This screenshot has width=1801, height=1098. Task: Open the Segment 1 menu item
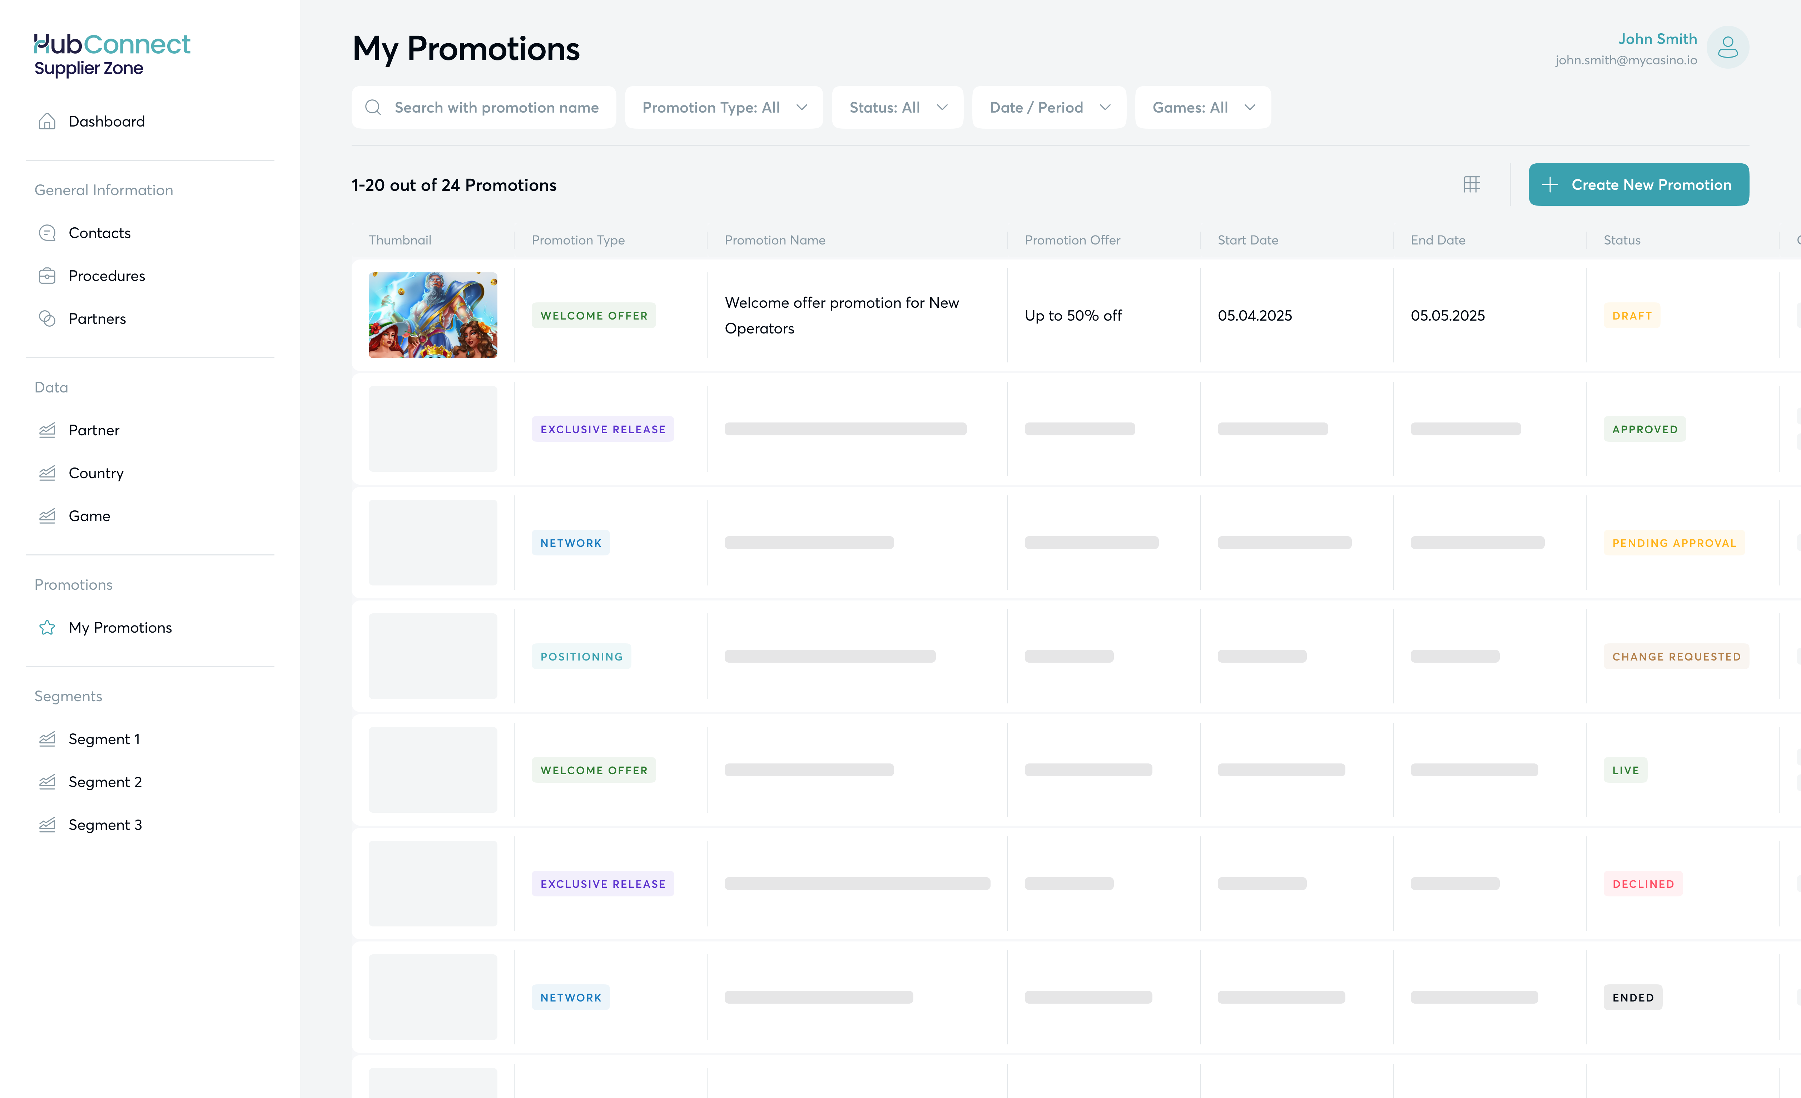pyautogui.click(x=104, y=739)
